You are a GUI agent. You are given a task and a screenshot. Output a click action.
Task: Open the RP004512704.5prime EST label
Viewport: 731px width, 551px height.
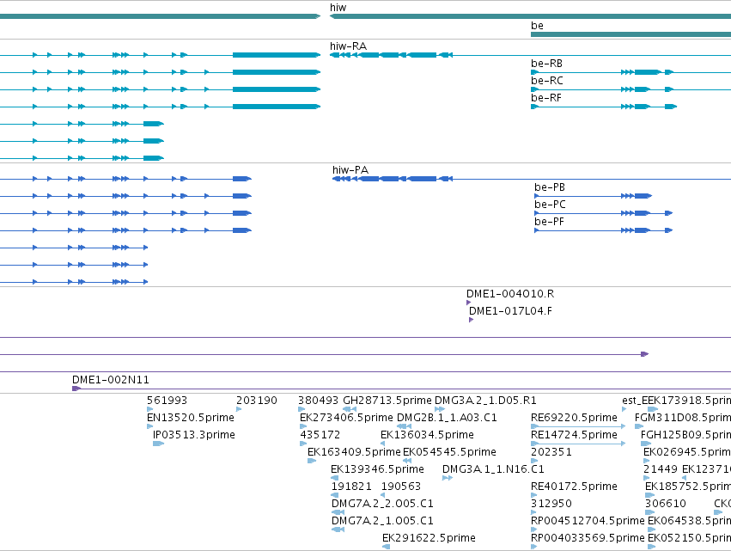588,521
